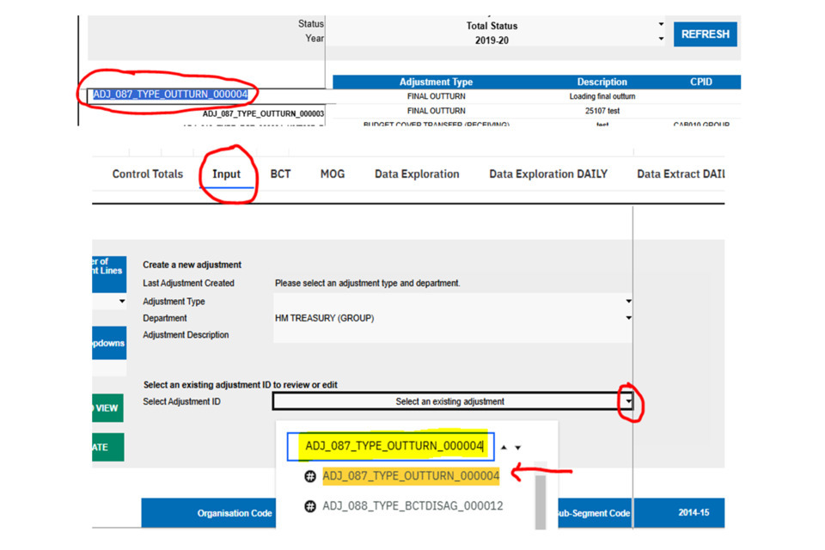The height and width of the screenshot is (550, 825).
Task: Go to the BCT tab
Action: pos(281,174)
